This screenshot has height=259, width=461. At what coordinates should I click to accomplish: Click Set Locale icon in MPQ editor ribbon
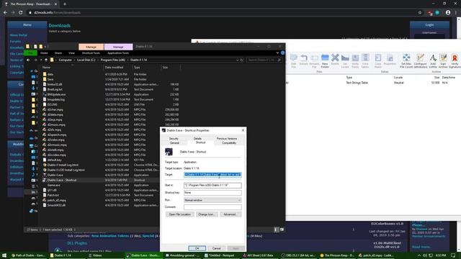345,60
